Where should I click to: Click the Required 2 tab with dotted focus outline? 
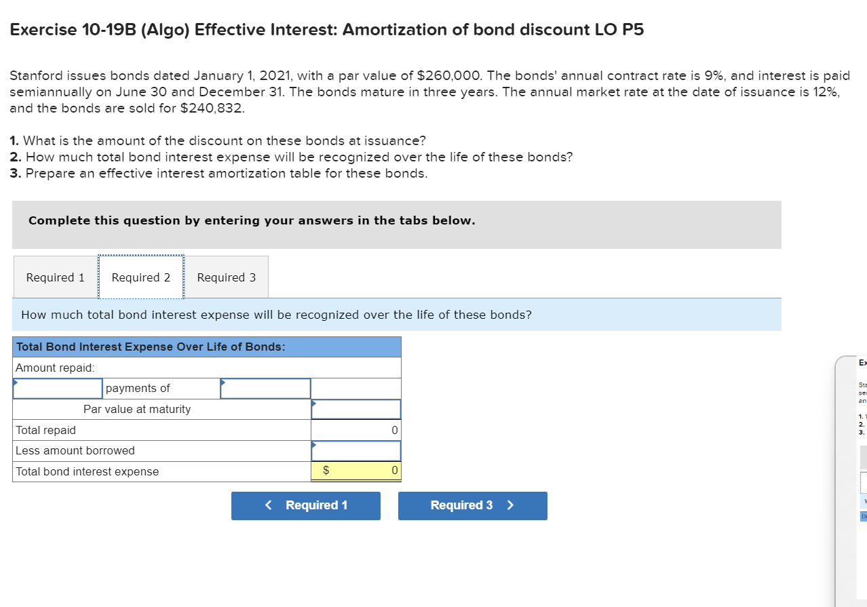tap(140, 277)
